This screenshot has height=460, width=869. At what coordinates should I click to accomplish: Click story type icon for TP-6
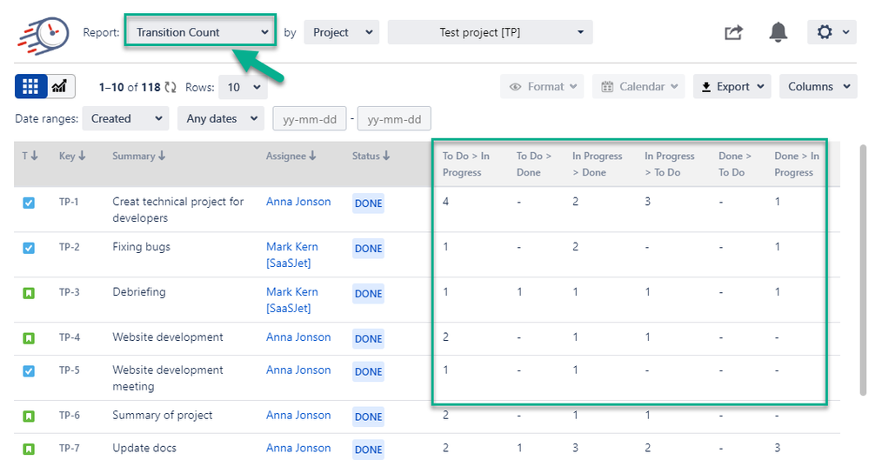(x=29, y=417)
